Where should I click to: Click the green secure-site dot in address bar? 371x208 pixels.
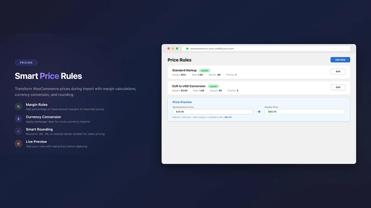(187, 49)
